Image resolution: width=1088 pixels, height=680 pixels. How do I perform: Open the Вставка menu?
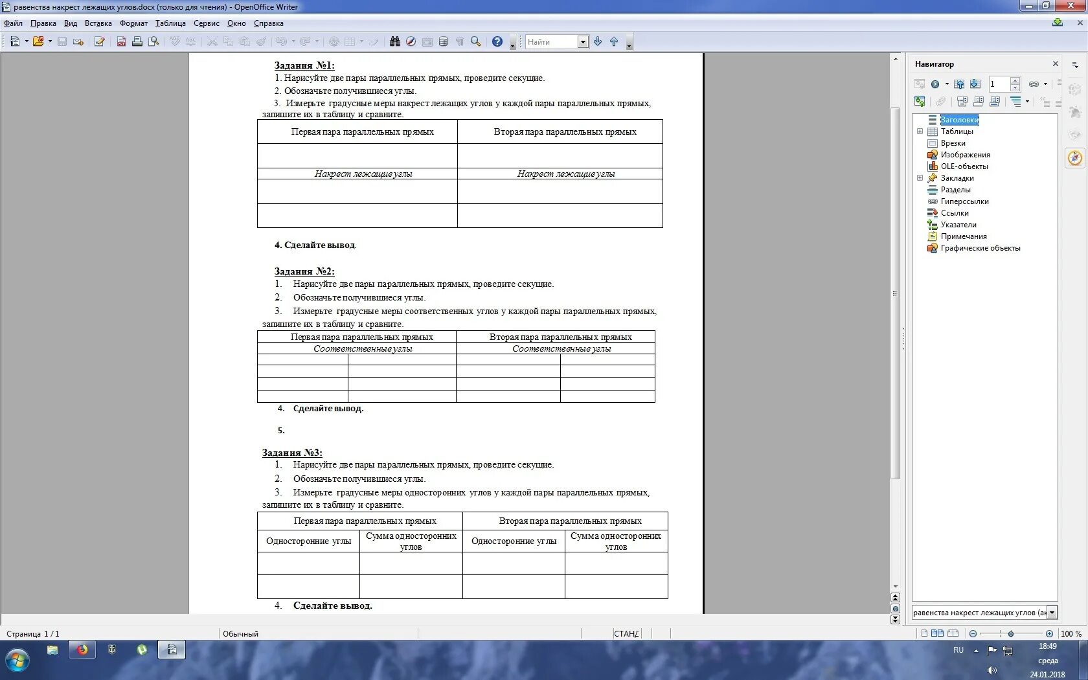pyautogui.click(x=98, y=23)
